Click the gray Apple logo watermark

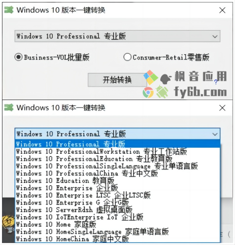coord(166,79)
